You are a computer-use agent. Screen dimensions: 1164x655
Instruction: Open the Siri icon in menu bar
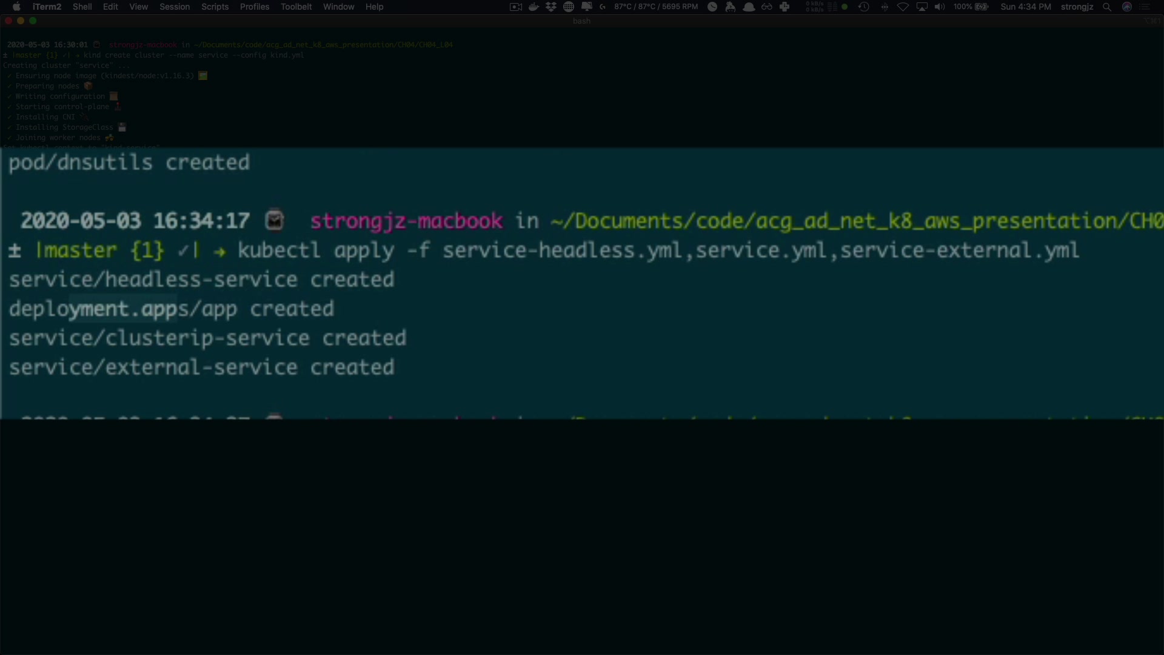point(1127,7)
